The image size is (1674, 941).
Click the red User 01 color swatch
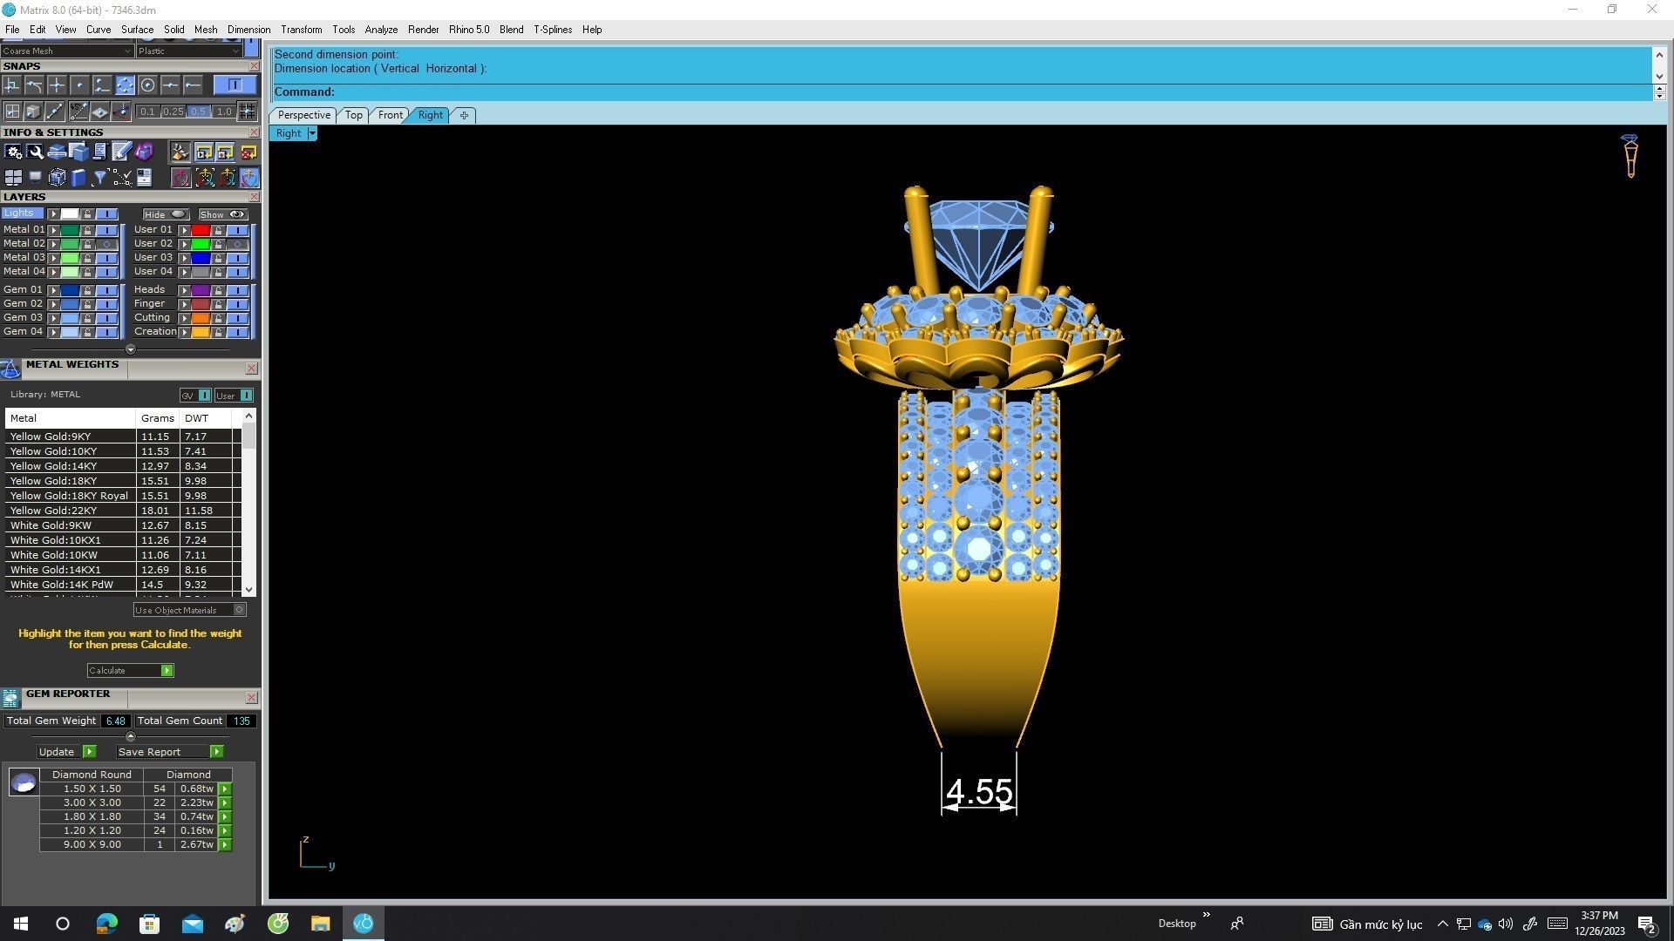point(201,230)
